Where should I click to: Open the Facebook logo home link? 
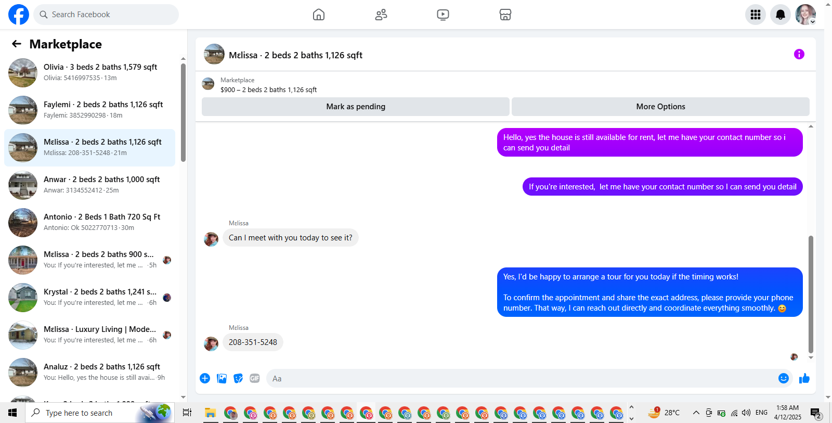(x=19, y=15)
